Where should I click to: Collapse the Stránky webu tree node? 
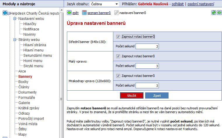tap(15, 40)
